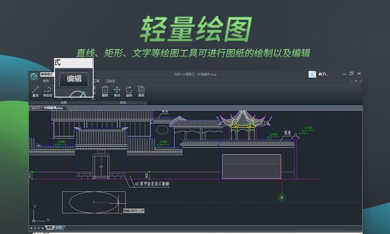This screenshot has width=390, height=234.
Task: Restore the CAD application window
Action: pyautogui.click(x=351, y=74)
